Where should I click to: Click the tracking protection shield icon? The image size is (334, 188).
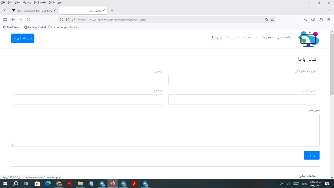(x=62, y=20)
